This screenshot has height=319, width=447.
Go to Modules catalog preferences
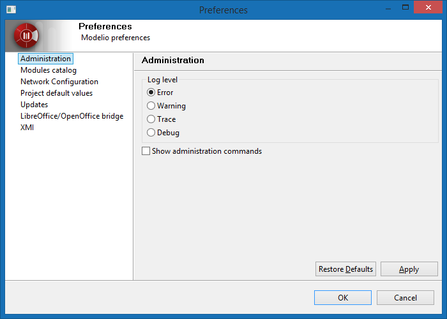[49, 70]
